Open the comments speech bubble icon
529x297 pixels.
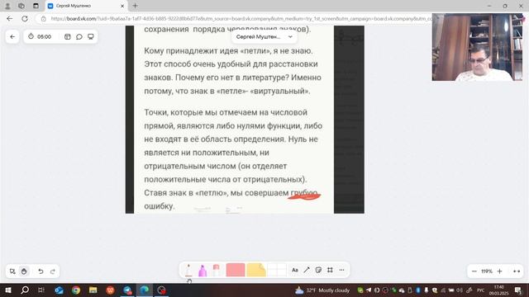79,36
